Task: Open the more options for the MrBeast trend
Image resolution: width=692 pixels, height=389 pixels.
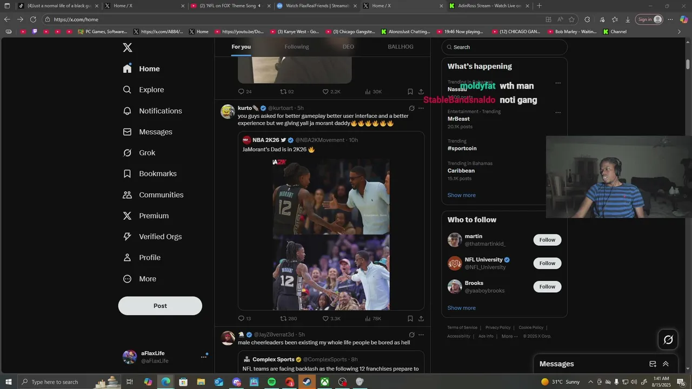Action: (x=558, y=112)
